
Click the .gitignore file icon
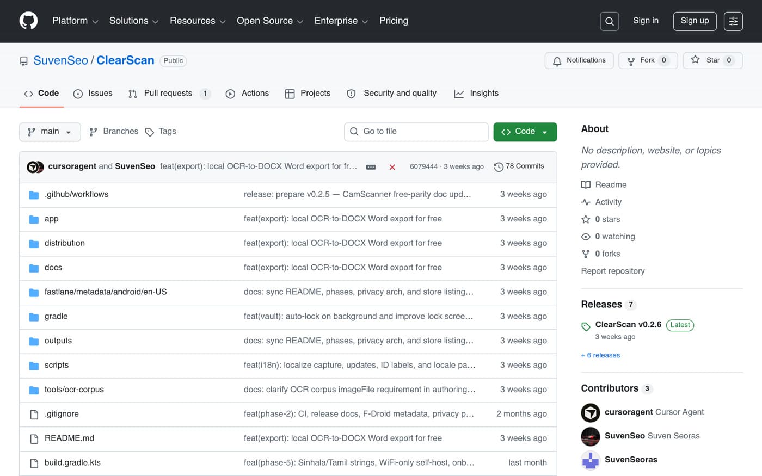tap(34, 415)
